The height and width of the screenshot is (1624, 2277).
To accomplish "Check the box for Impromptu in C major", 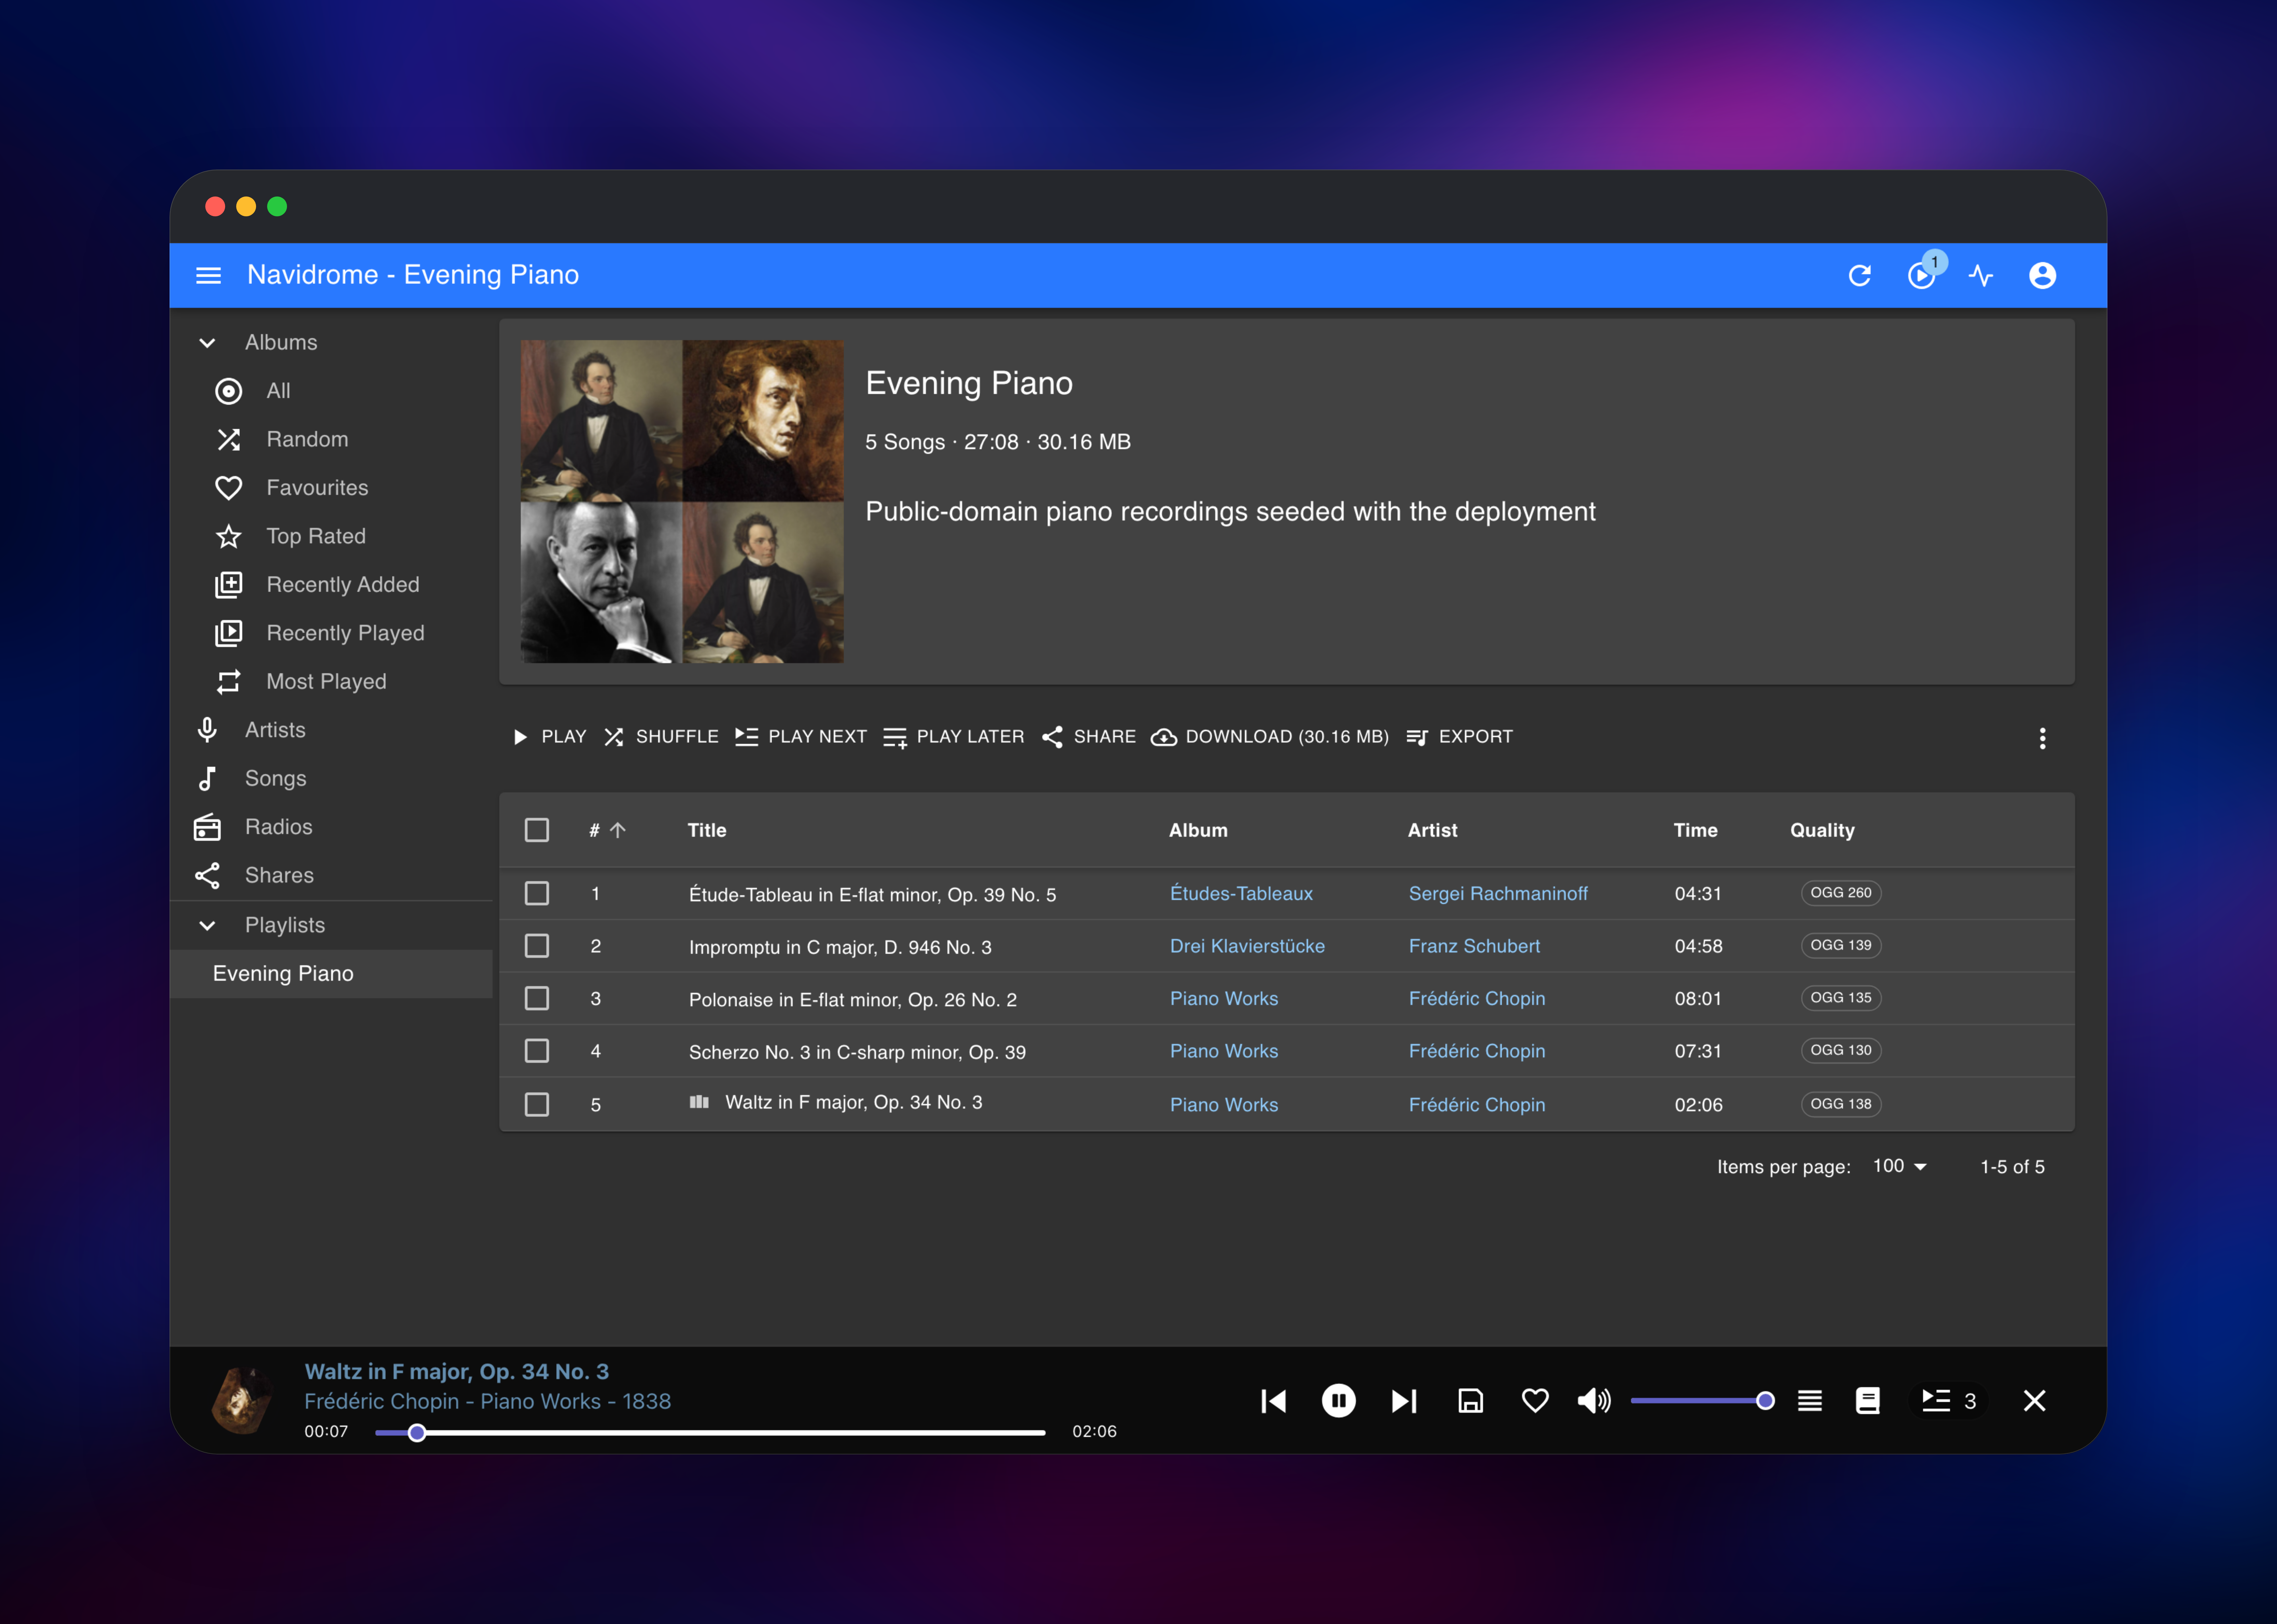I will [537, 946].
